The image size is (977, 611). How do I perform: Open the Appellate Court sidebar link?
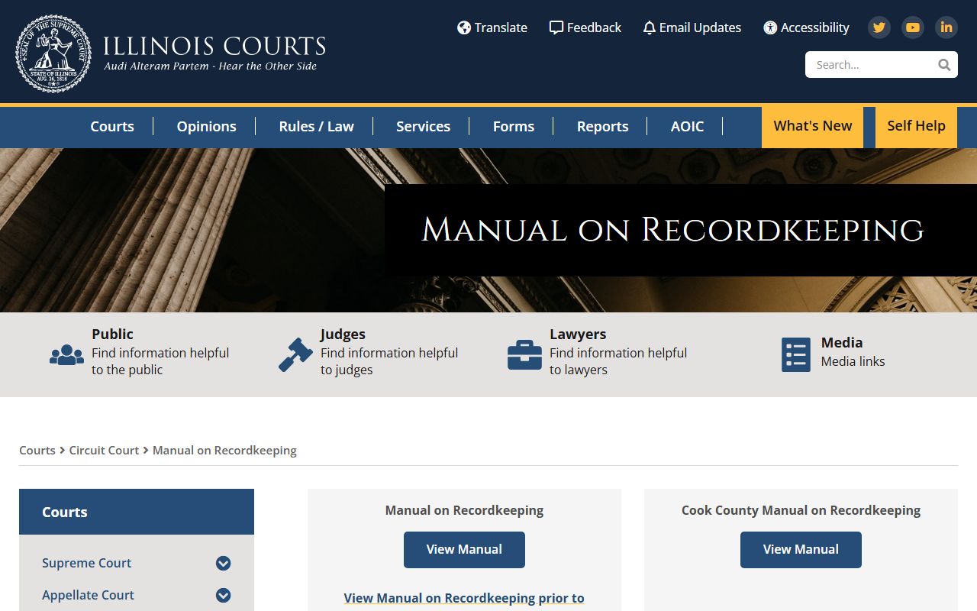pyautogui.click(x=88, y=595)
